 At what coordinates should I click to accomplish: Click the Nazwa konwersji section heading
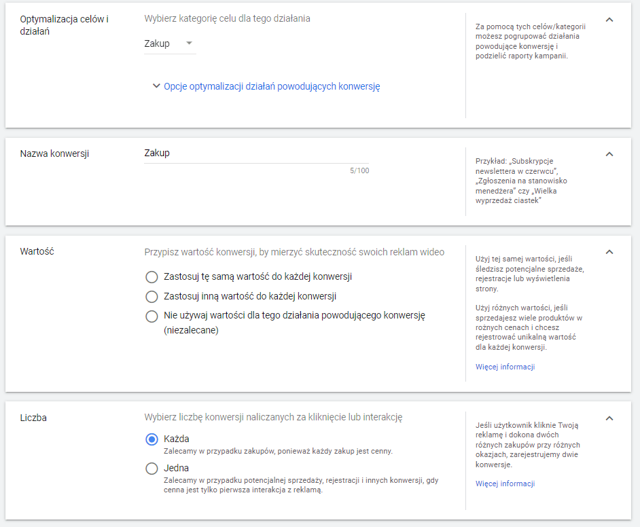[x=54, y=153]
